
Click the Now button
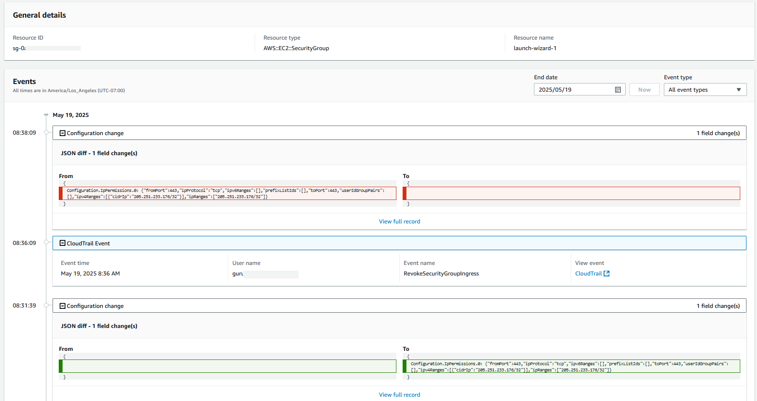coord(644,90)
